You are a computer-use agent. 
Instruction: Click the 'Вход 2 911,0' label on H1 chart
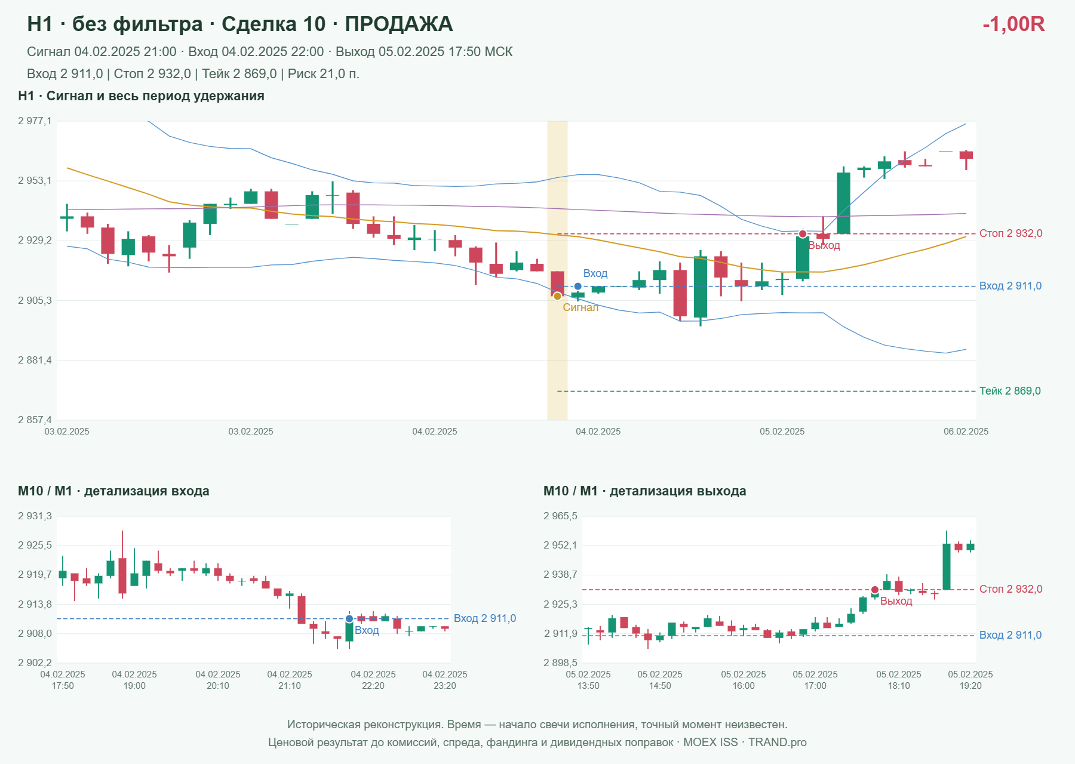pyautogui.click(x=1010, y=286)
